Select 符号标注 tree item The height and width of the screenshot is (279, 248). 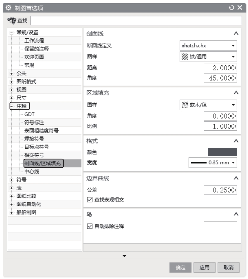(34, 122)
